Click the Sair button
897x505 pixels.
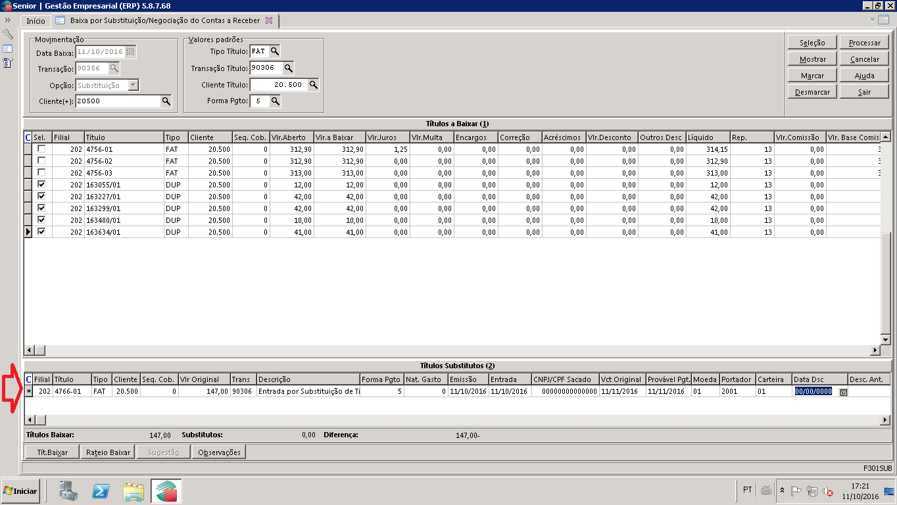click(x=864, y=92)
